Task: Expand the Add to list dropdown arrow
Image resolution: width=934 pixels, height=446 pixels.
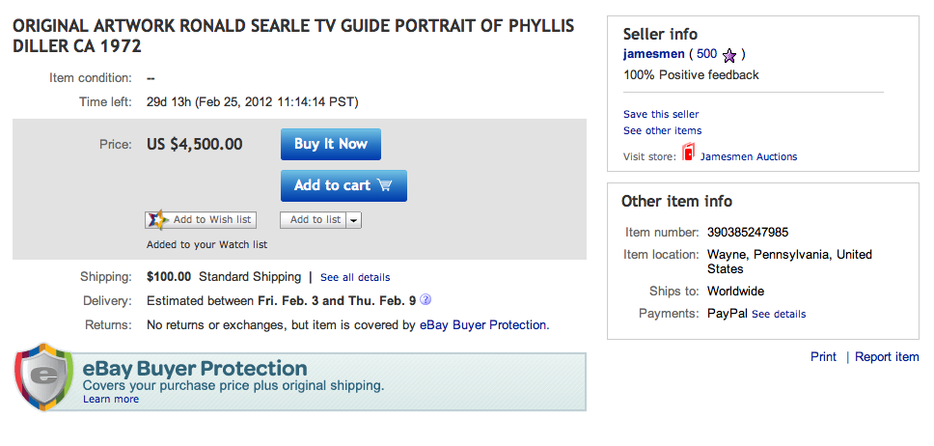Action: pyautogui.click(x=354, y=220)
